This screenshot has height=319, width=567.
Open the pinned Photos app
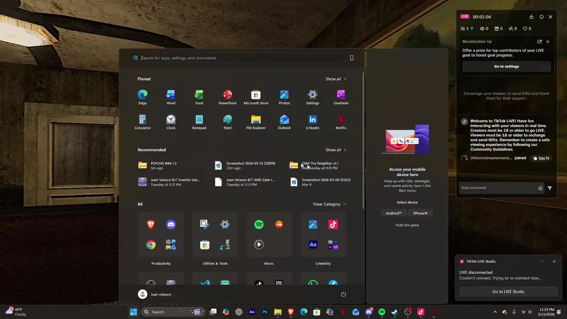[x=284, y=97]
